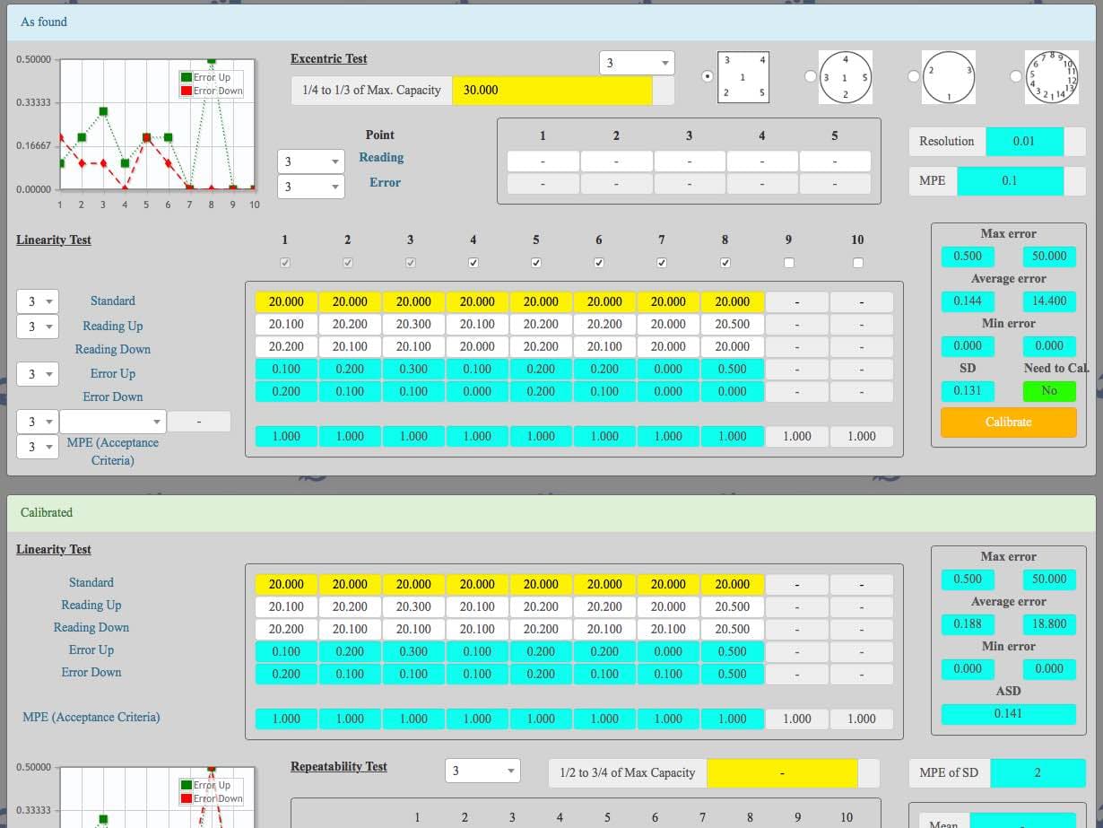Open the Standard row decimals dropdown
This screenshot has width=1103, height=828.
pyautogui.click(x=38, y=301)
